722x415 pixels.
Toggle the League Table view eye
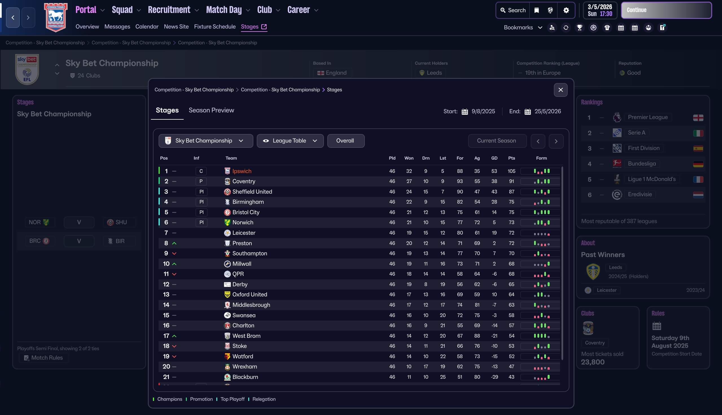(265, 141)
